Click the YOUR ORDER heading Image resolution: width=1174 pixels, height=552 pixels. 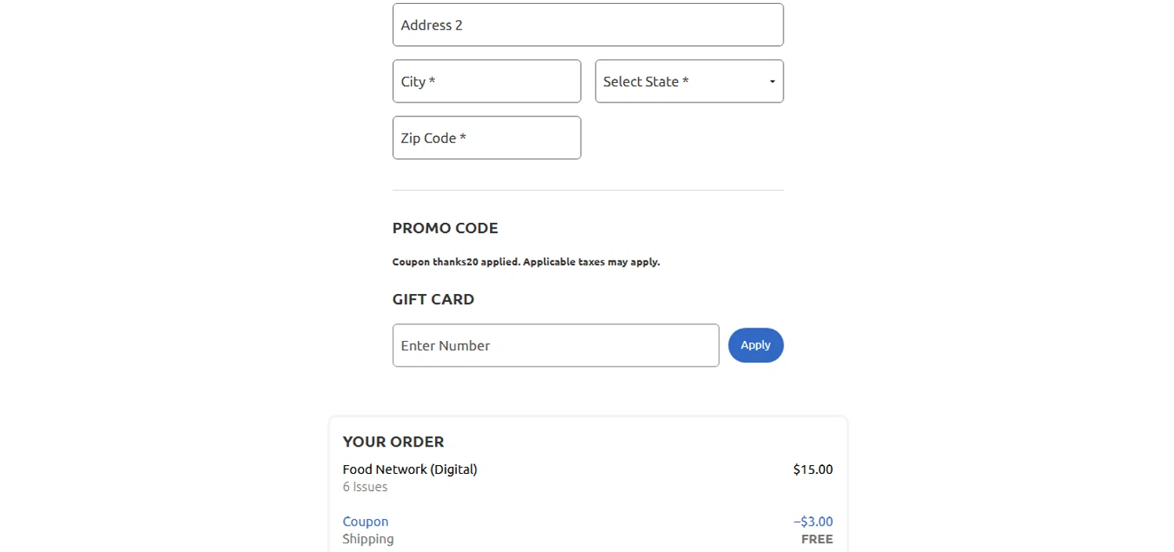tap(393, 442)
